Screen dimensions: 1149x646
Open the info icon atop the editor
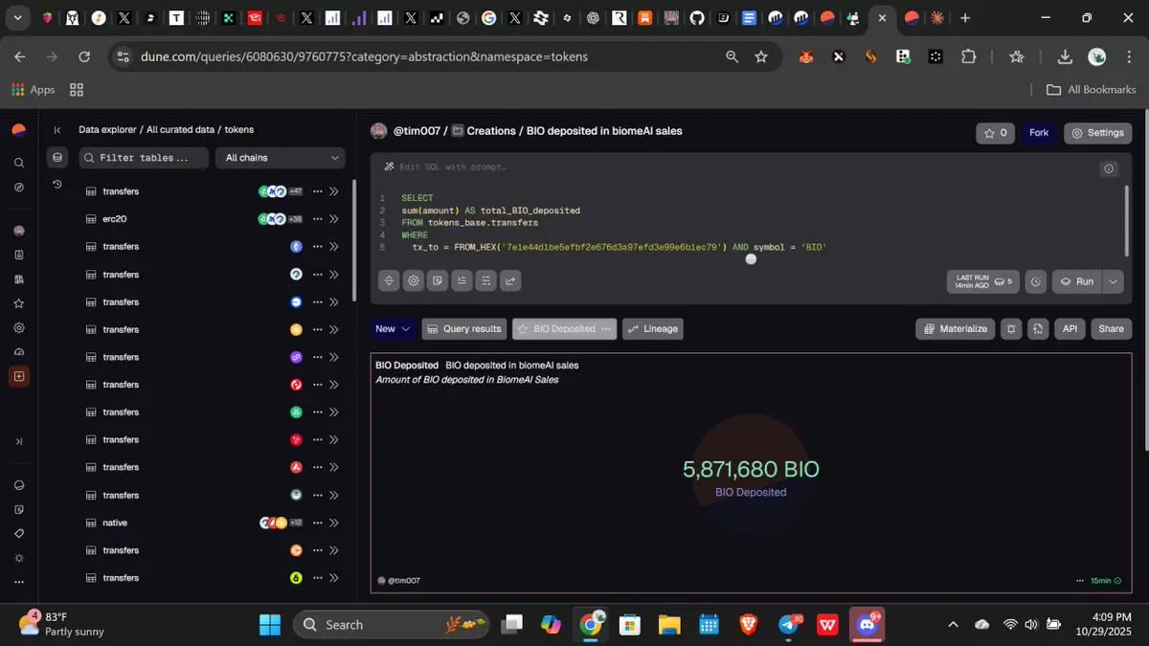(1109, 168)
